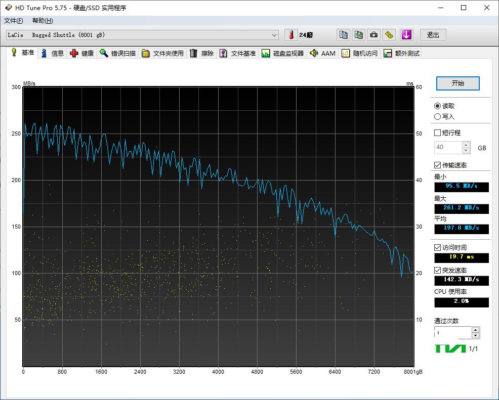Open the 帮助(H) menu
The image size is (499, 400).
[x=43, y=21]
